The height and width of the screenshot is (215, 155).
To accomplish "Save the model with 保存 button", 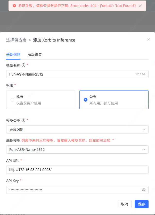I will pyautogui.click(x=141, y=204).
